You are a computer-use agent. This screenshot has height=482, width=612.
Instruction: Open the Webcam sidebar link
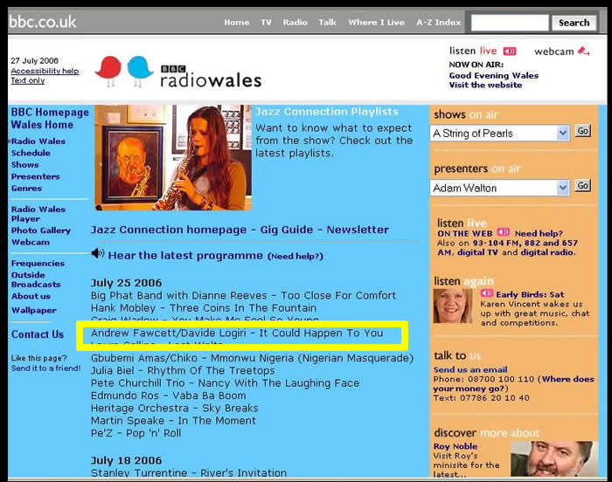click(31, 242)
